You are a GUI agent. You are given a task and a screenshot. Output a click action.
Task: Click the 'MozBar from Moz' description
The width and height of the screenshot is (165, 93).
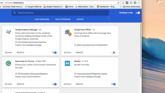(x=82, y=65)
